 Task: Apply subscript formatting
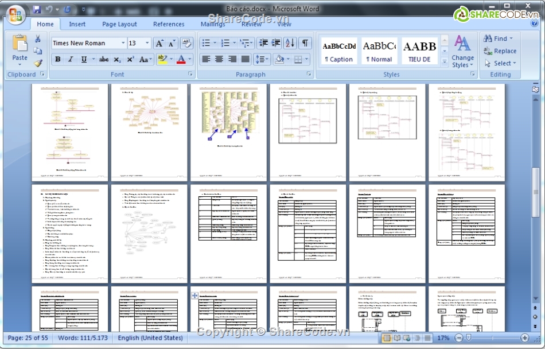[x=117, y=60]
